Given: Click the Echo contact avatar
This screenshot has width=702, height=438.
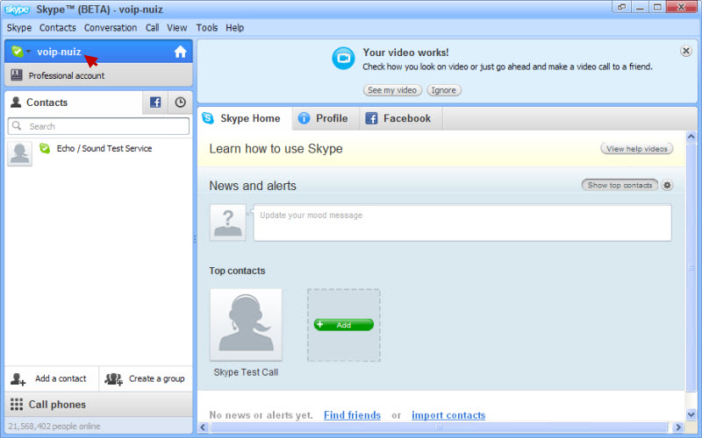Looking at the screenshot, I should (19, 154).
